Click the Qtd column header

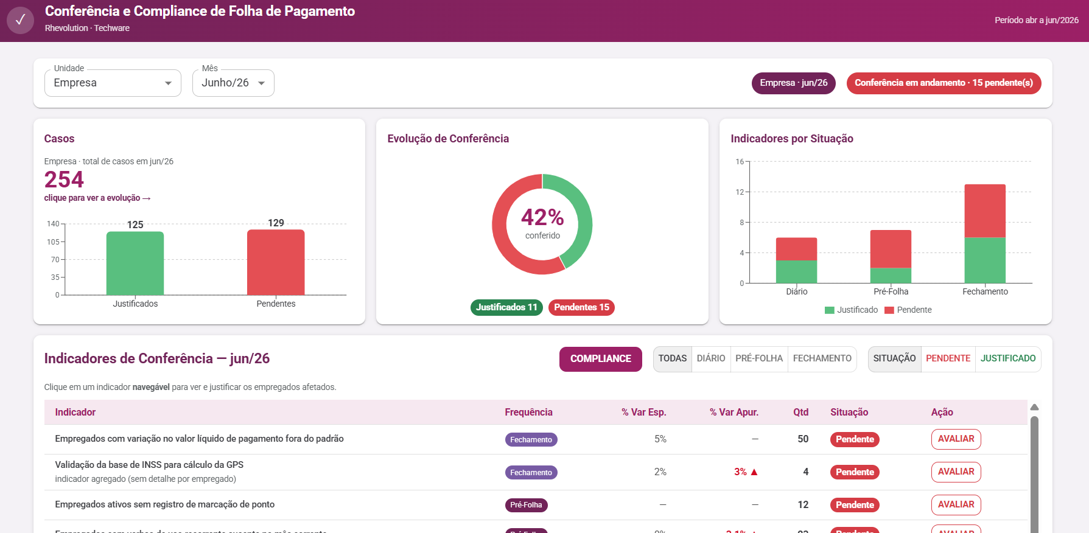click(x=800, y=413)
